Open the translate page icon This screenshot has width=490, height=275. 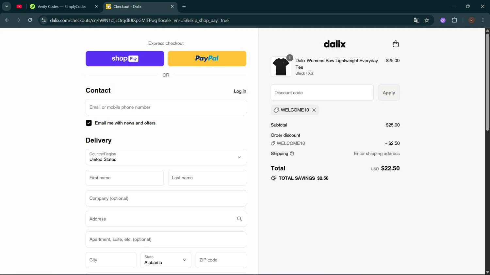pyautogui.click(x=416, y=20)
